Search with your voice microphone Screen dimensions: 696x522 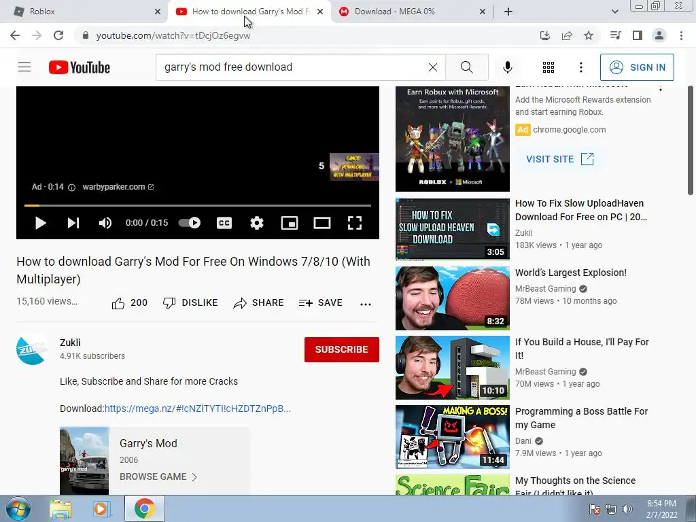click(507, 67)
